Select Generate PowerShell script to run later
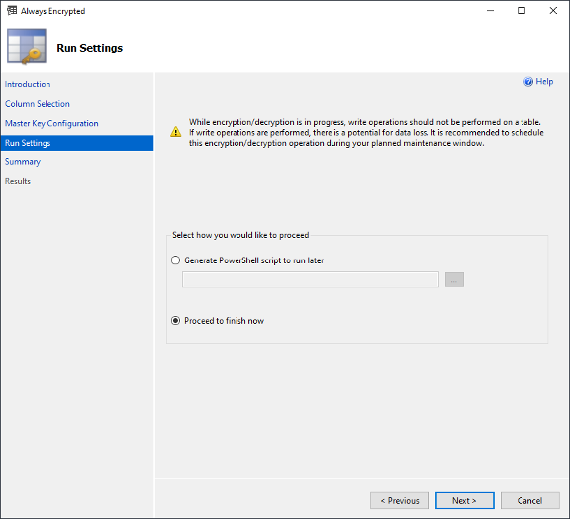Viewport: 570px width, 519px height. point(175,260)
